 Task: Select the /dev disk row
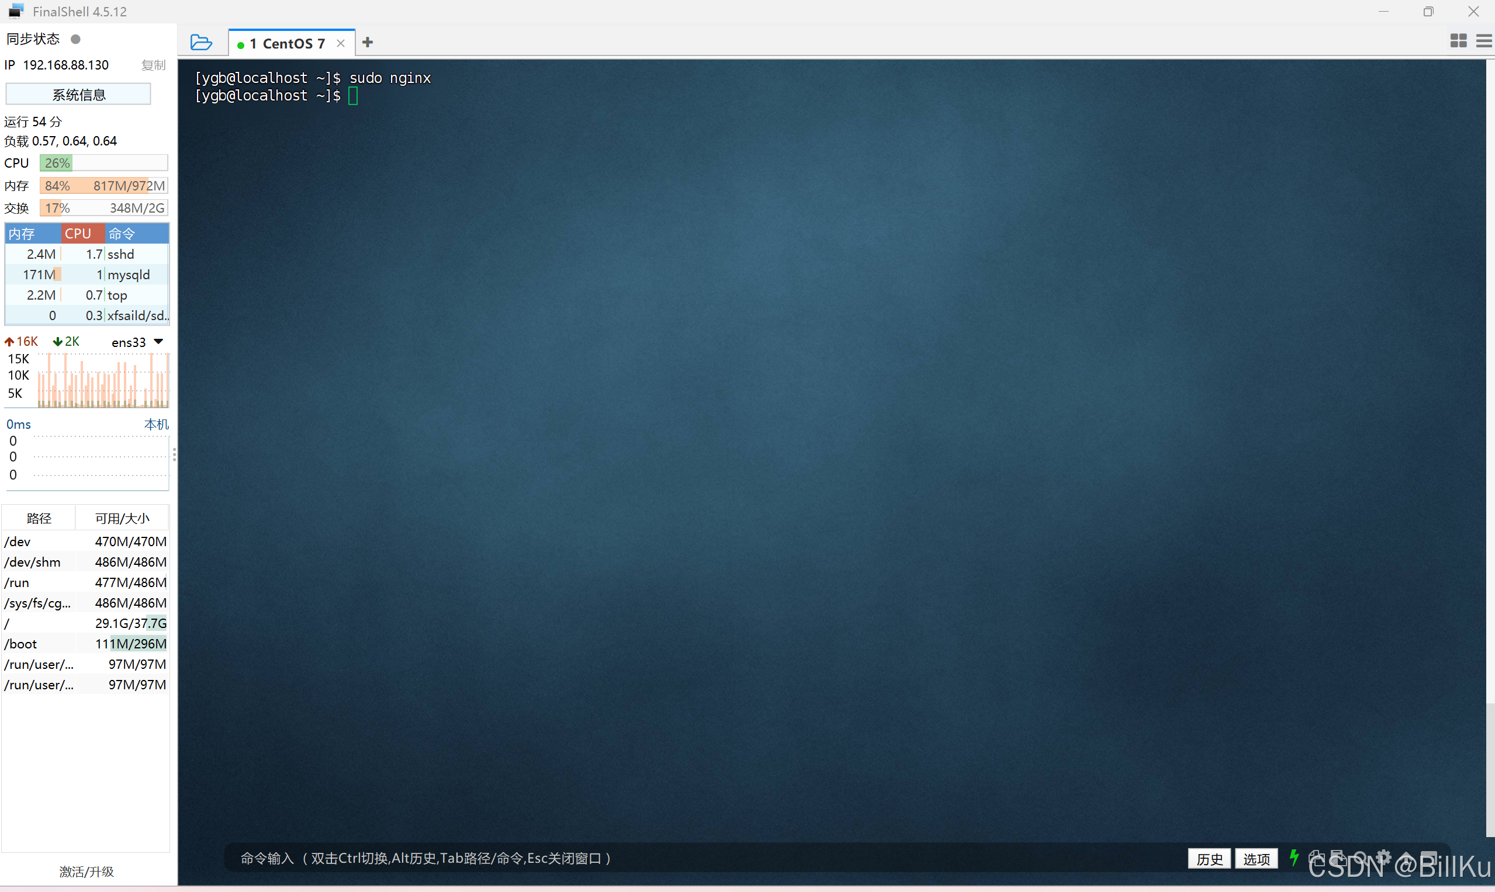[85, 542]
